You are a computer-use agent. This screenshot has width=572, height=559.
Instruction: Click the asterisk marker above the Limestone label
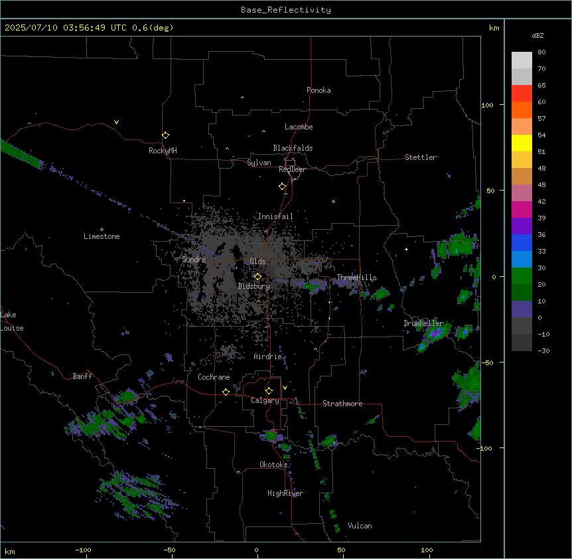[x=102, y=230]
